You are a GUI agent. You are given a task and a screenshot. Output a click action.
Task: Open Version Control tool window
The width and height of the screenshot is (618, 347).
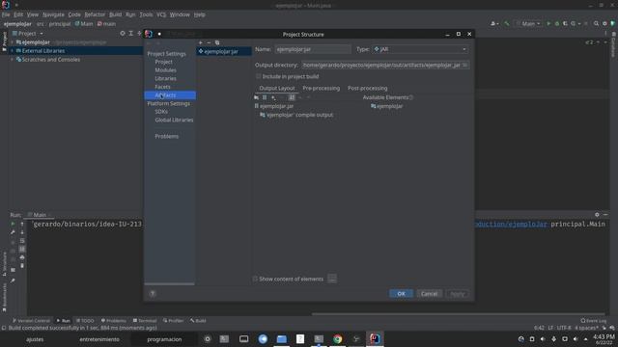point(31,321)
